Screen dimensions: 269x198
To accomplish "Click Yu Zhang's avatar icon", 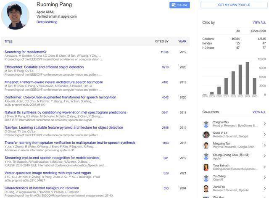I will [206, 178].
